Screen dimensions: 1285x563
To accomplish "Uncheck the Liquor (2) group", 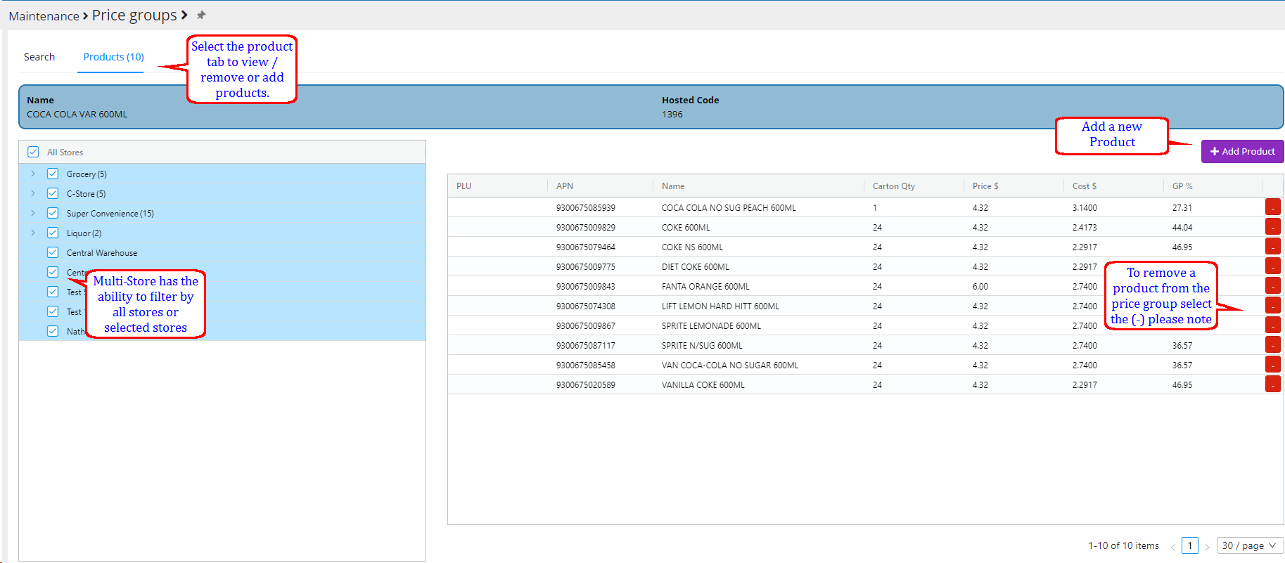I will [x=53, y=233].
